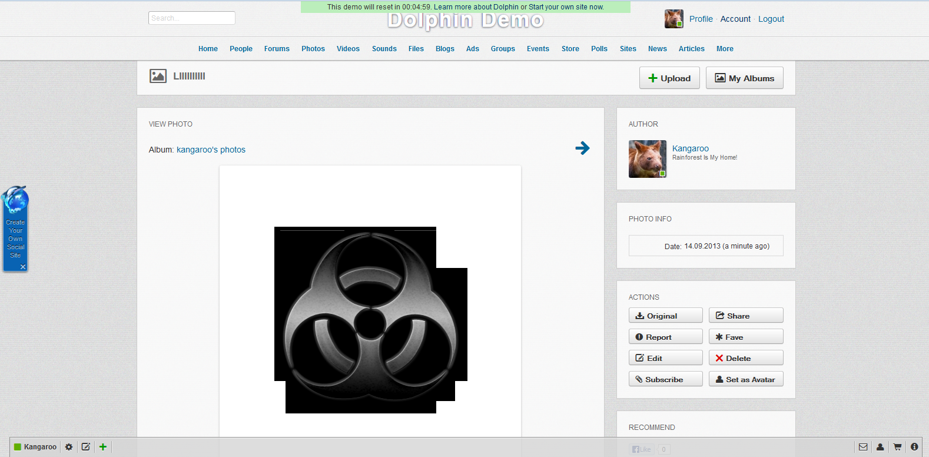The width and height of the screenshot is (929, 457).
Task: Toggle Fave for this photo
Action: pos(745,337)
